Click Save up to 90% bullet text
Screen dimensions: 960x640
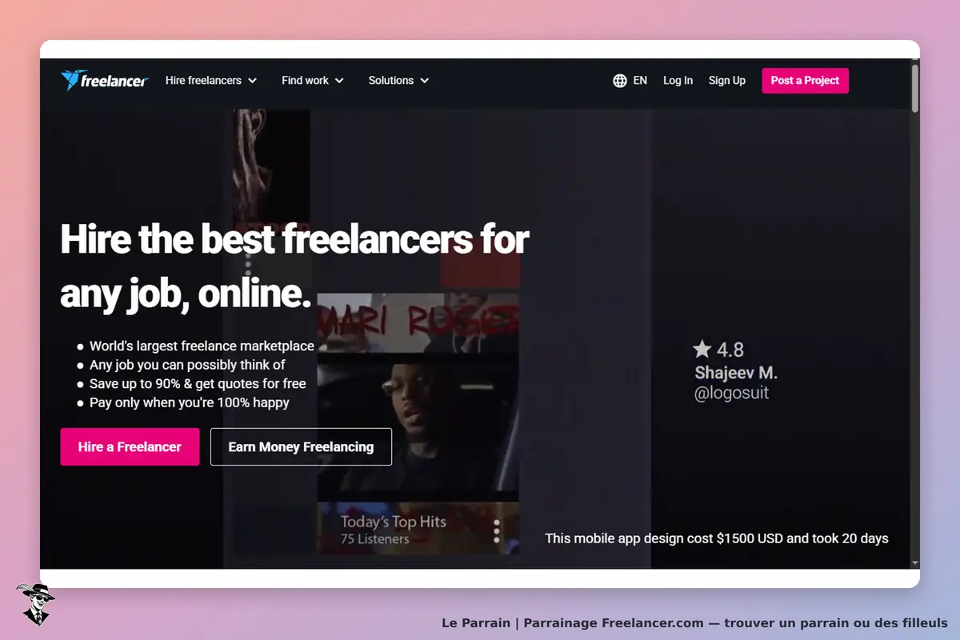(x=198, y=384)
